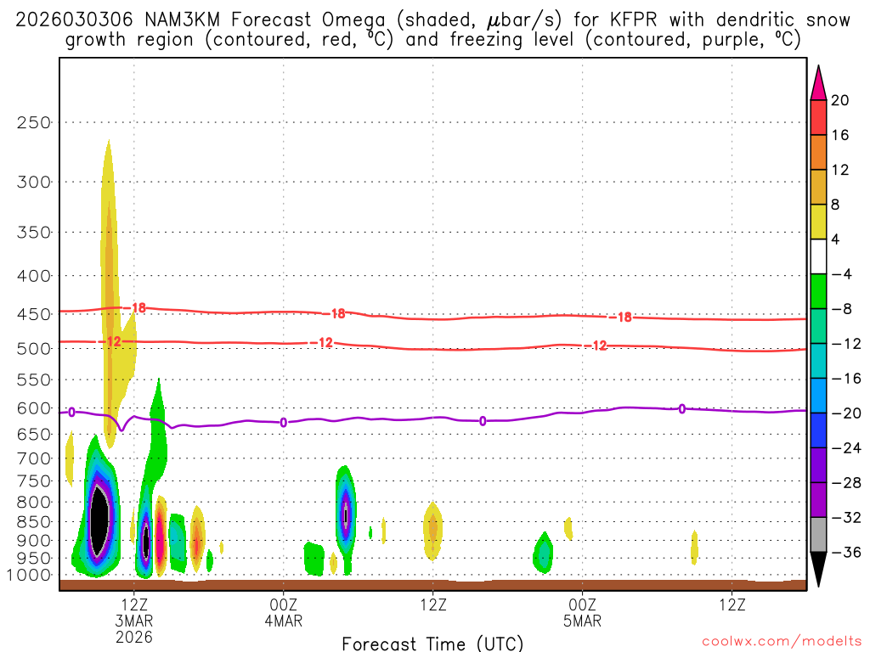Click the 650 pressure level label
870x652 pixels.
click(x=34, y=435)
